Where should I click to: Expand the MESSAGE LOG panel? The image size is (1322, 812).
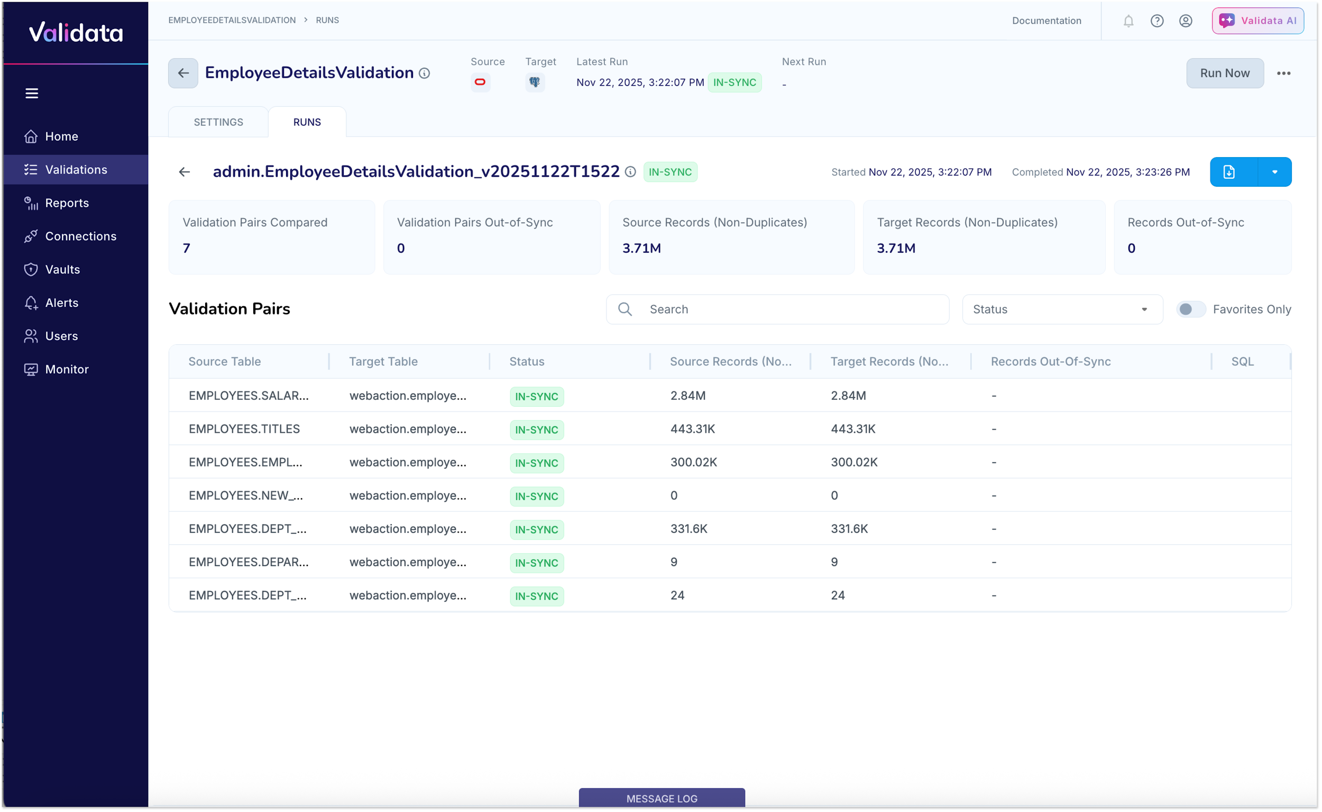tap(662, 798)
